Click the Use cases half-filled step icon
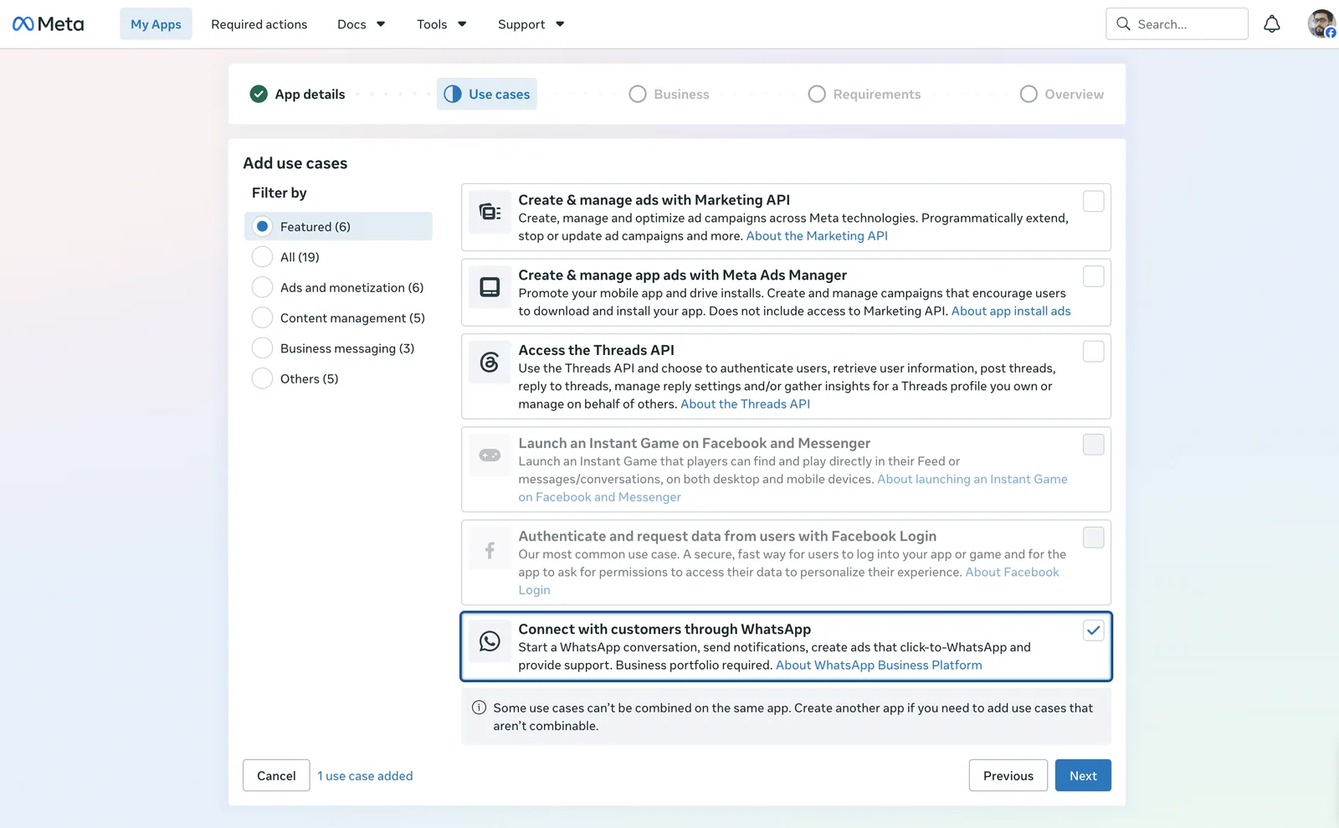 [x=453, y=94]
